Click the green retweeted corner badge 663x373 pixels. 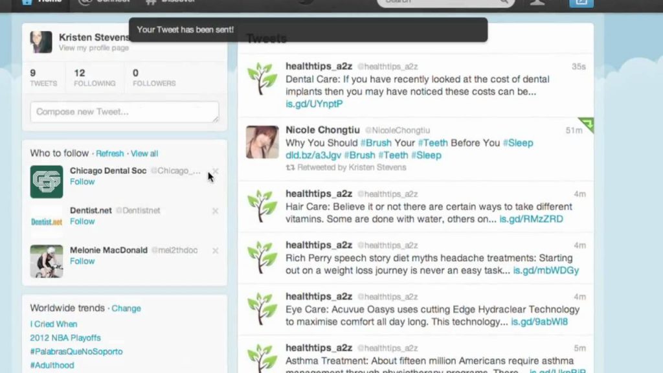coord(587,124)
